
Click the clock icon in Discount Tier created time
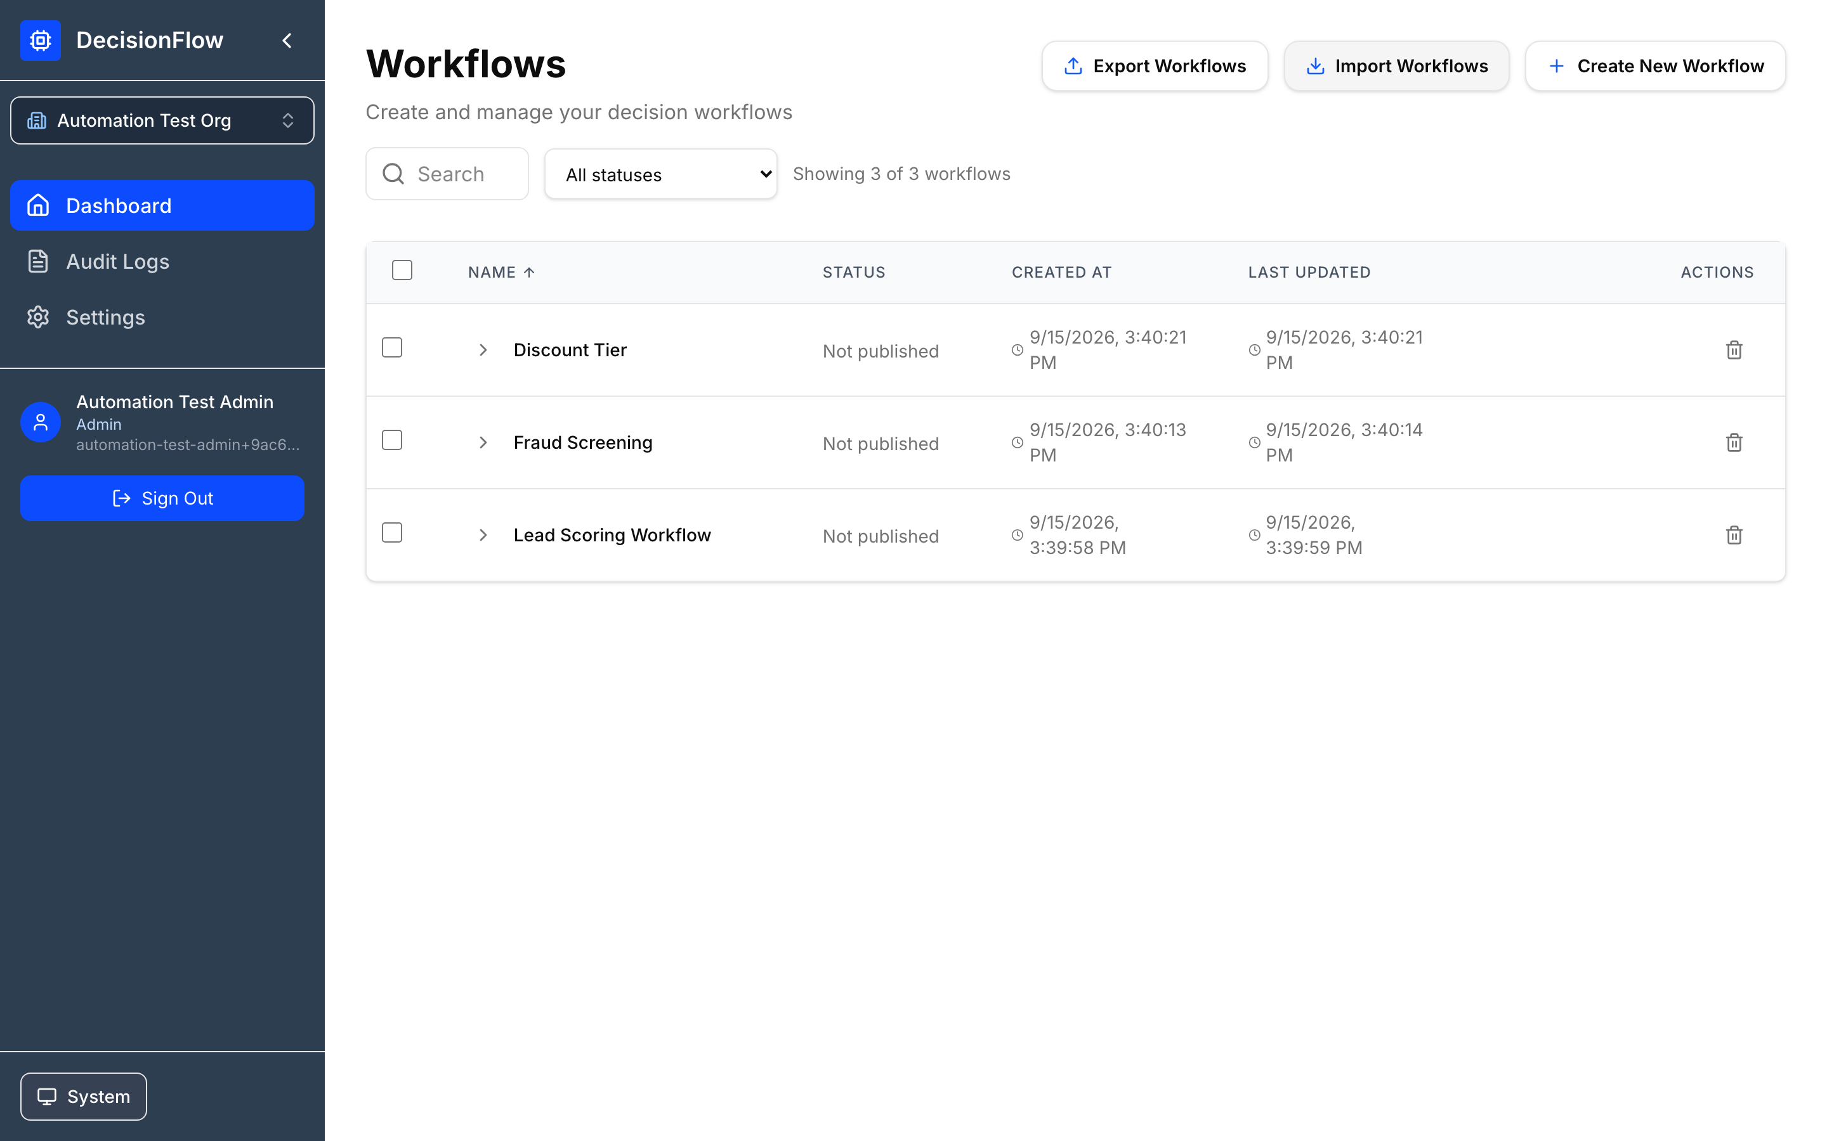point(1018,350)
